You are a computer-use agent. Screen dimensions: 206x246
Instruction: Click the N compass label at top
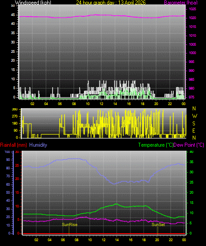(194, 109)
